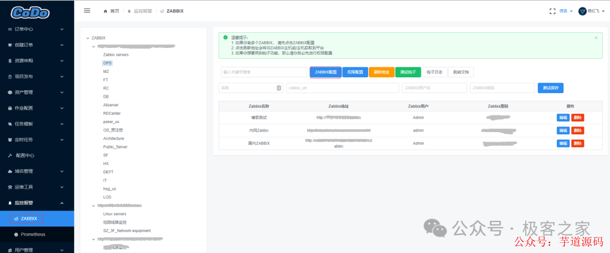Screen dimensions: 610x253
Task: Focus the zabbix_url input field
Action: point(343,88)
